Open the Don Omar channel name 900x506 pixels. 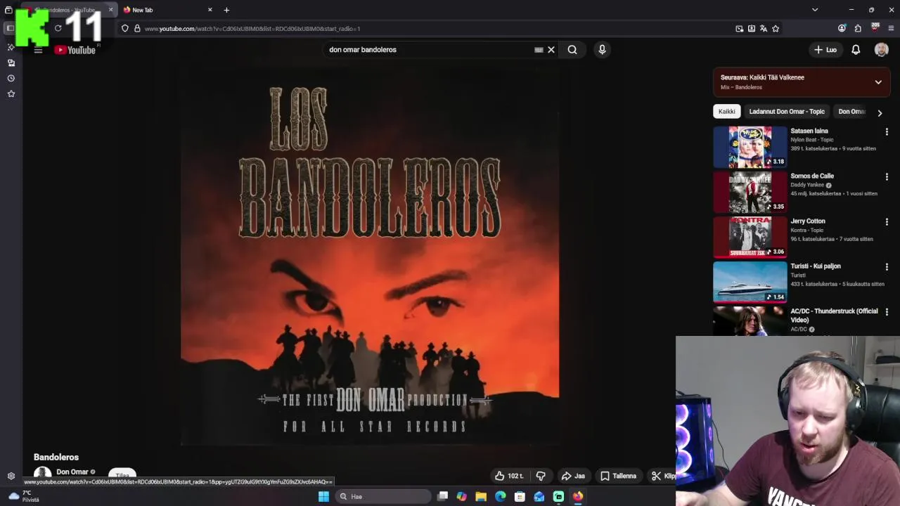[x=72, y=472]
